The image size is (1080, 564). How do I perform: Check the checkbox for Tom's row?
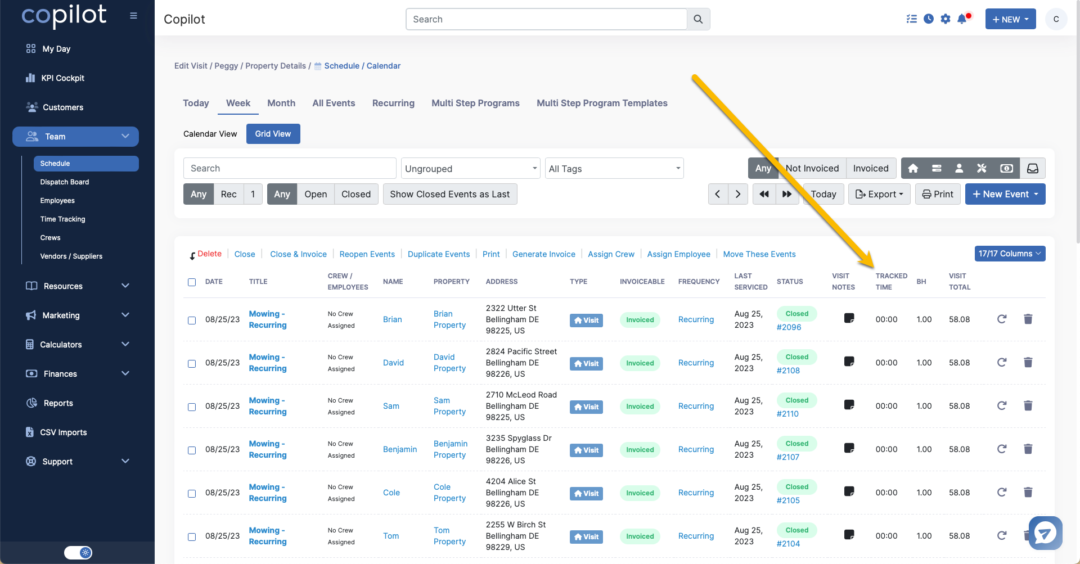point(192,537)
